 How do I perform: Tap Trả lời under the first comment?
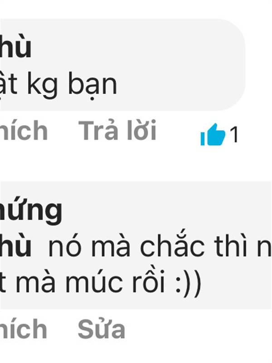click(117, 130)
